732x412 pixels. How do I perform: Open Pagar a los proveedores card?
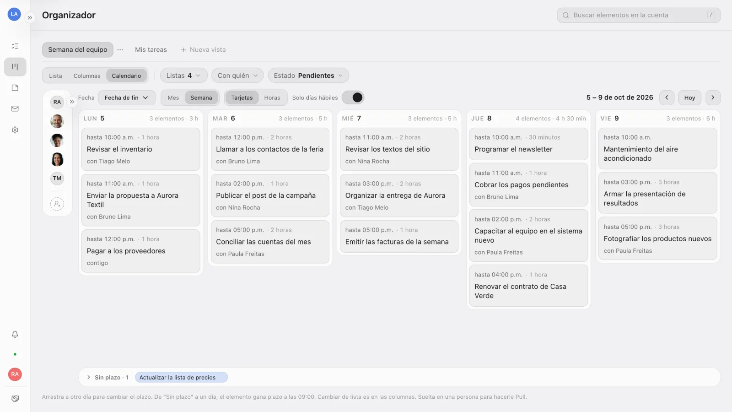click(x=141, y=251)
